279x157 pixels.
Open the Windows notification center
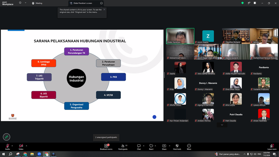point(275,154)
